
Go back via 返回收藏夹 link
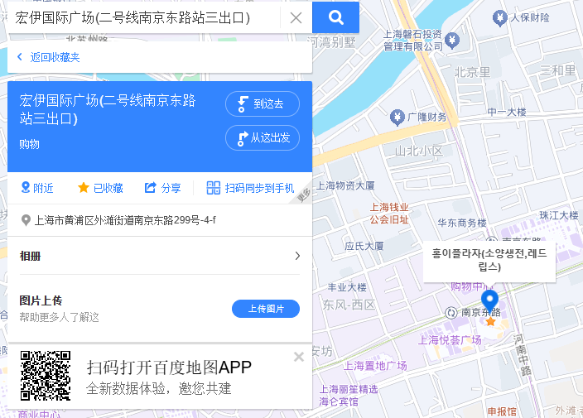(x=48, y=57)
